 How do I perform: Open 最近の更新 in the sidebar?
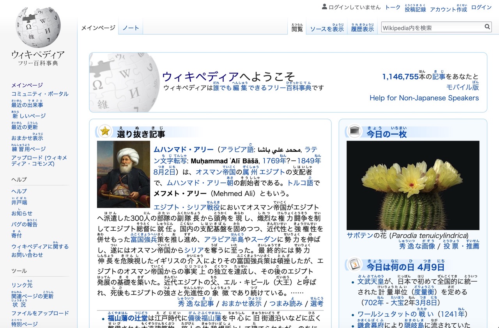pos(25,126)
